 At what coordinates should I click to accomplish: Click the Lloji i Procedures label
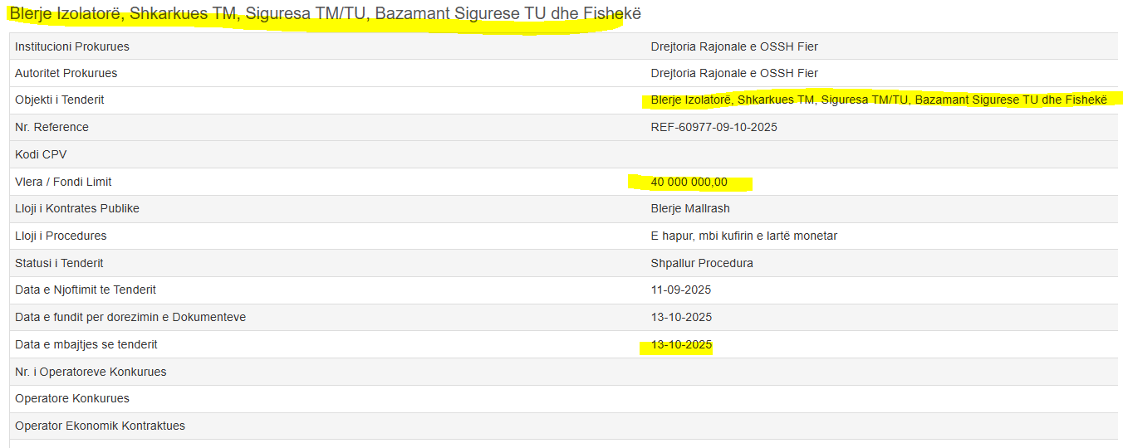tap(61, 236)
